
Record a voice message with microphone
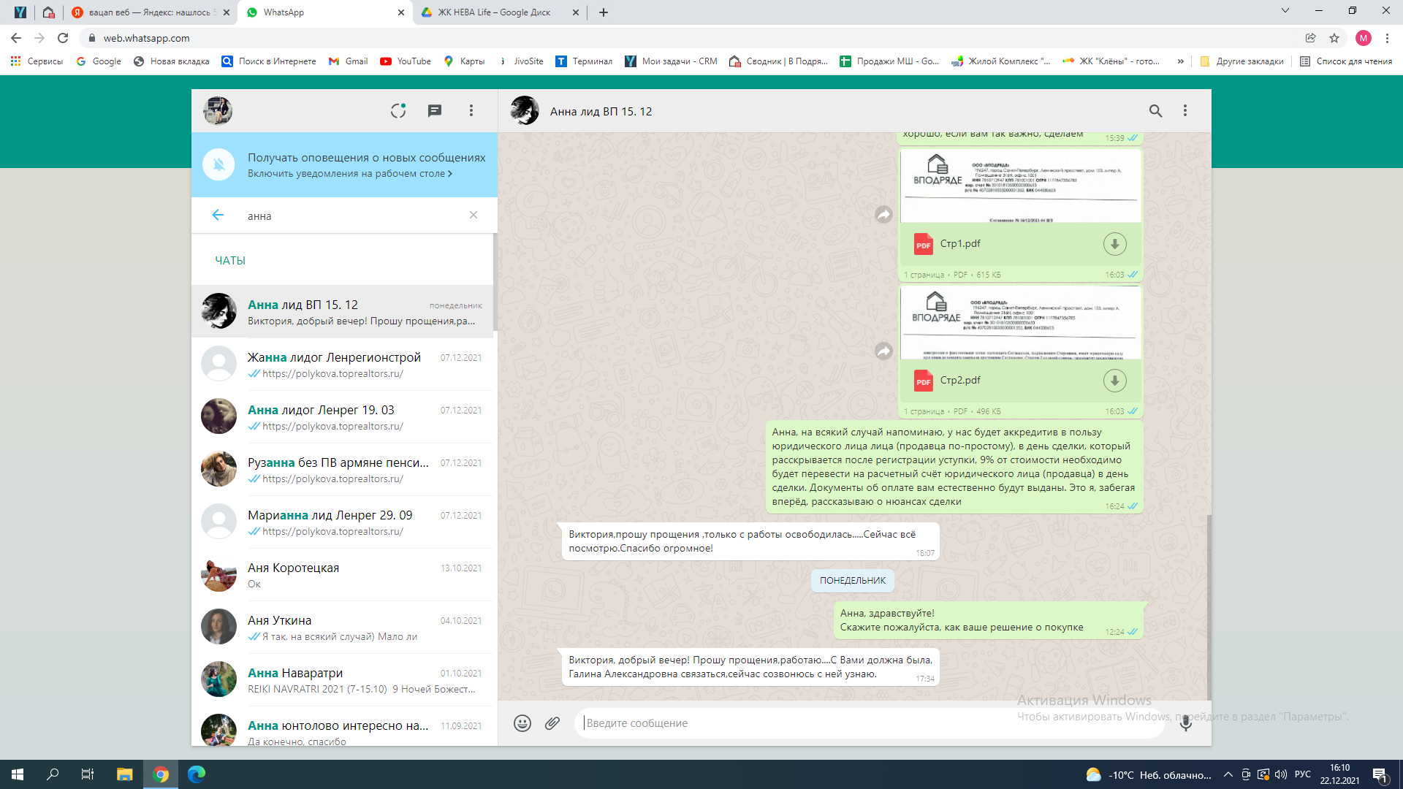1185,723
